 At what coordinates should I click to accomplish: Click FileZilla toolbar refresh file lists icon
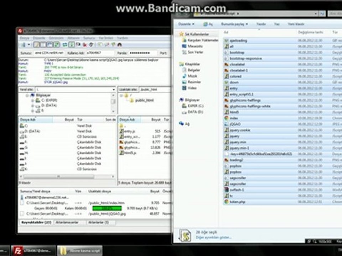(65, 45)
